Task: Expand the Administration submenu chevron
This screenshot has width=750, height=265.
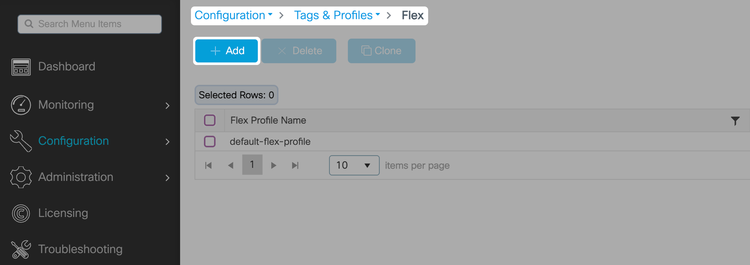Action: (x=167, y=178)
